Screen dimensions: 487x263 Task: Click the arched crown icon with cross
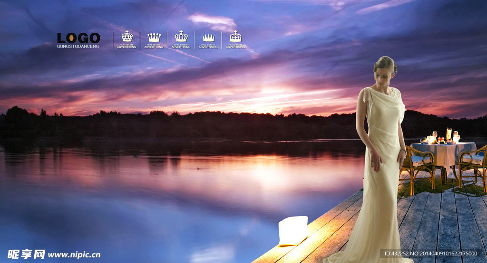tap(181, 36)
